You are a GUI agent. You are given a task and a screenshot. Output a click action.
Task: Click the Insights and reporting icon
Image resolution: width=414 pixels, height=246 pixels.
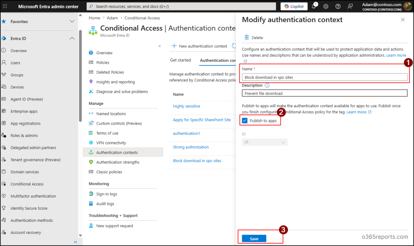click(x=91, y=81)
